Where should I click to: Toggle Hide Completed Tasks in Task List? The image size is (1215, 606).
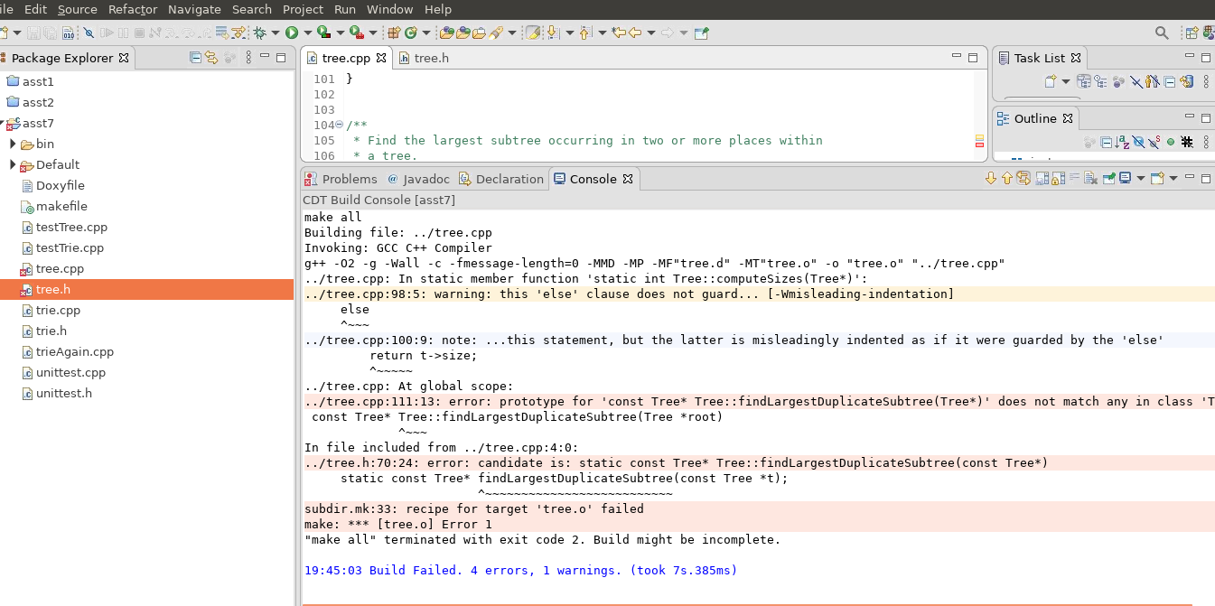pyautogui.click(x=1136, y=81)
